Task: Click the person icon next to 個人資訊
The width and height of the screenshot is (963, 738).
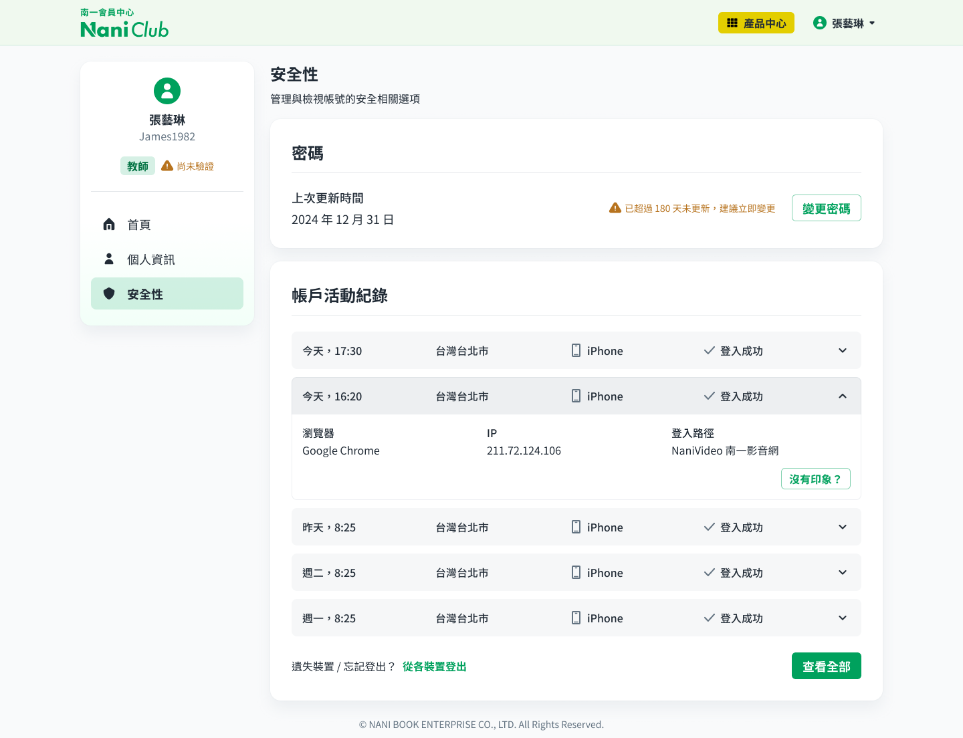Action: point(109,259)
